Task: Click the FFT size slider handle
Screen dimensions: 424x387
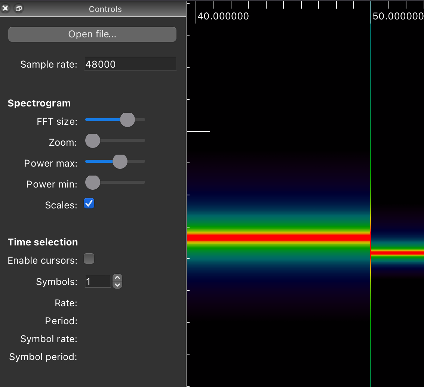Action: click(127, 120)
